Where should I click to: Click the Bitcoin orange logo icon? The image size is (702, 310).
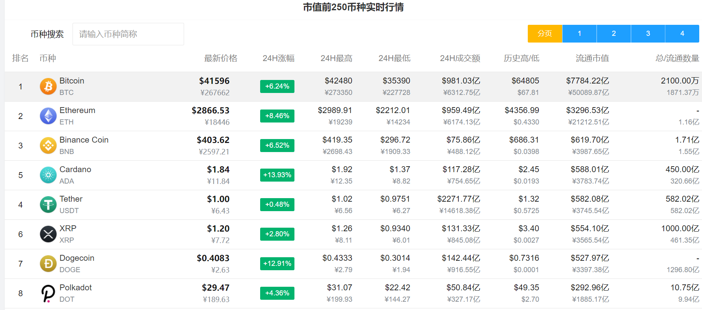tap(48, 86)
